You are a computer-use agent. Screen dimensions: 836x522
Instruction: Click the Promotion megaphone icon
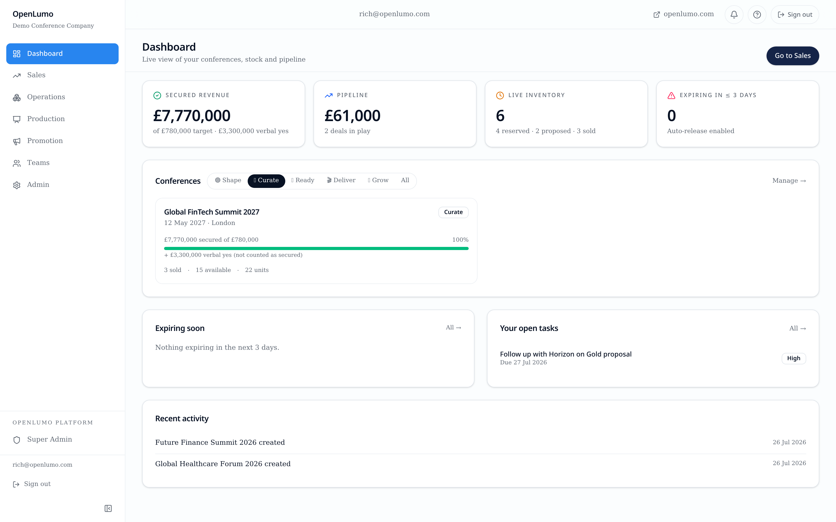point(16,141)
